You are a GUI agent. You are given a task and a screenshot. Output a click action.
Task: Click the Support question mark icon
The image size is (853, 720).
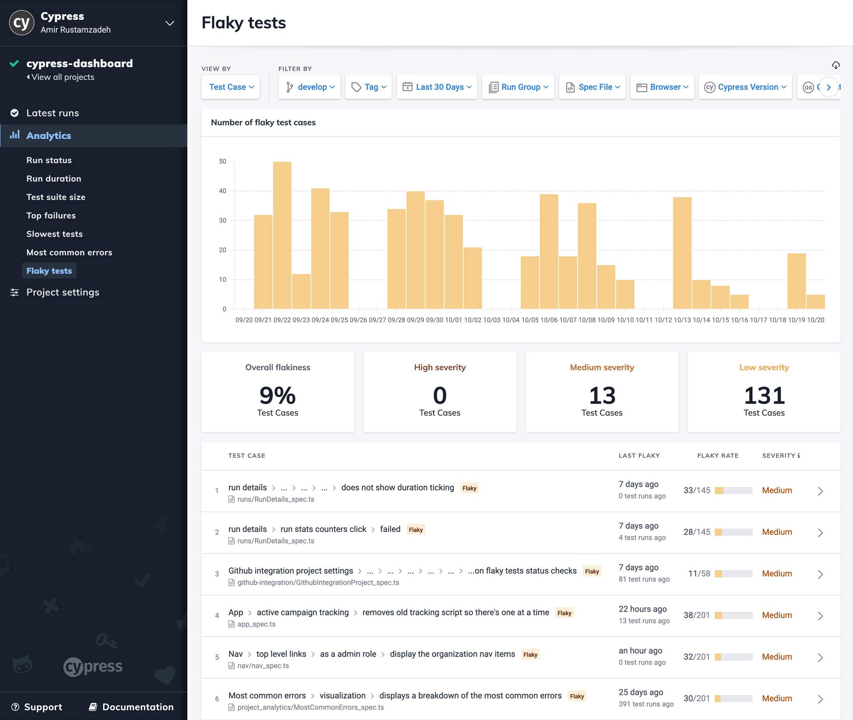(15, 707)
